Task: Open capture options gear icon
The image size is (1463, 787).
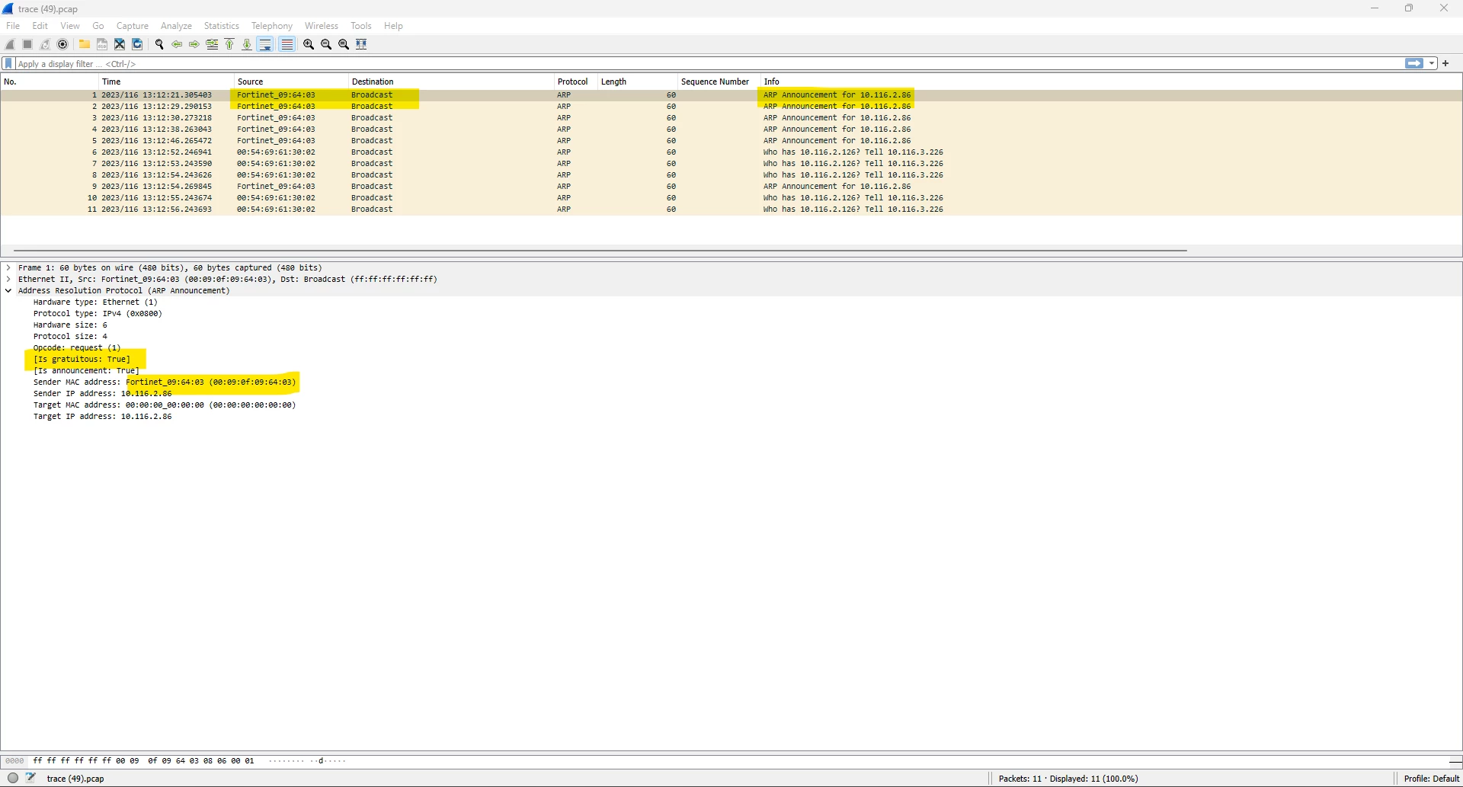Action: (x=62, y=44)
